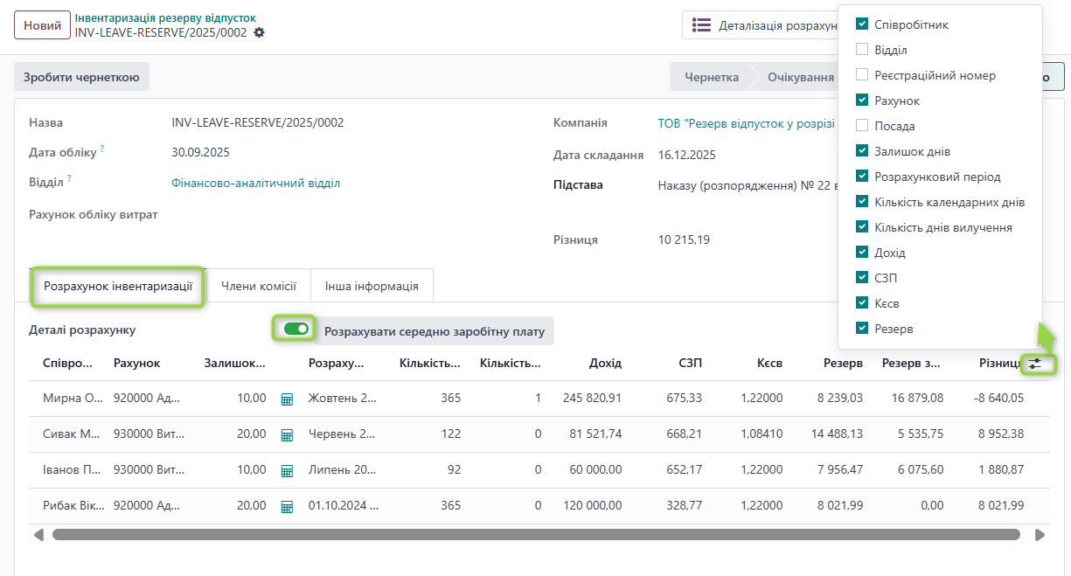1071x576 pixels.
Task: Enable the Відділ column checkbox
Action: [x=862, y=50]
